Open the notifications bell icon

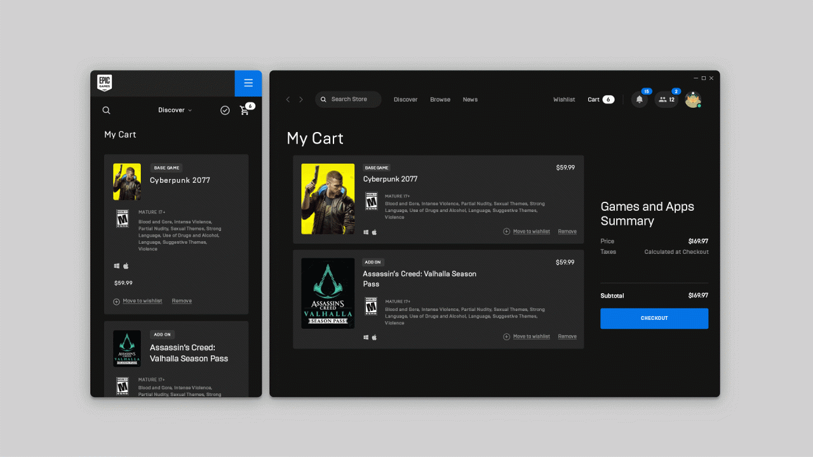[x=640, y=100]
